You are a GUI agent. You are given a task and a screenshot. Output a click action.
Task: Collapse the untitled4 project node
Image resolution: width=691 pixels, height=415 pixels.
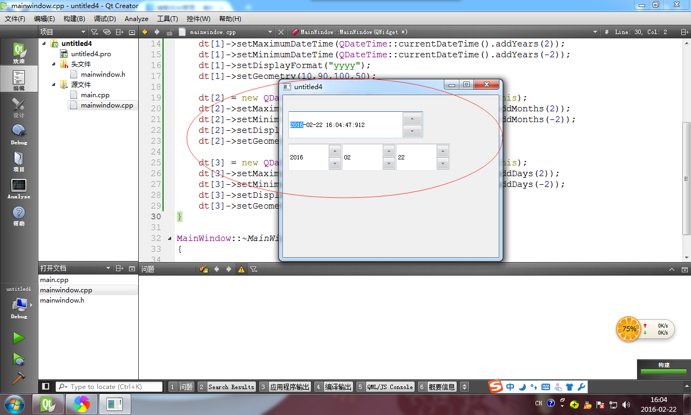click(x=44, y=43)
